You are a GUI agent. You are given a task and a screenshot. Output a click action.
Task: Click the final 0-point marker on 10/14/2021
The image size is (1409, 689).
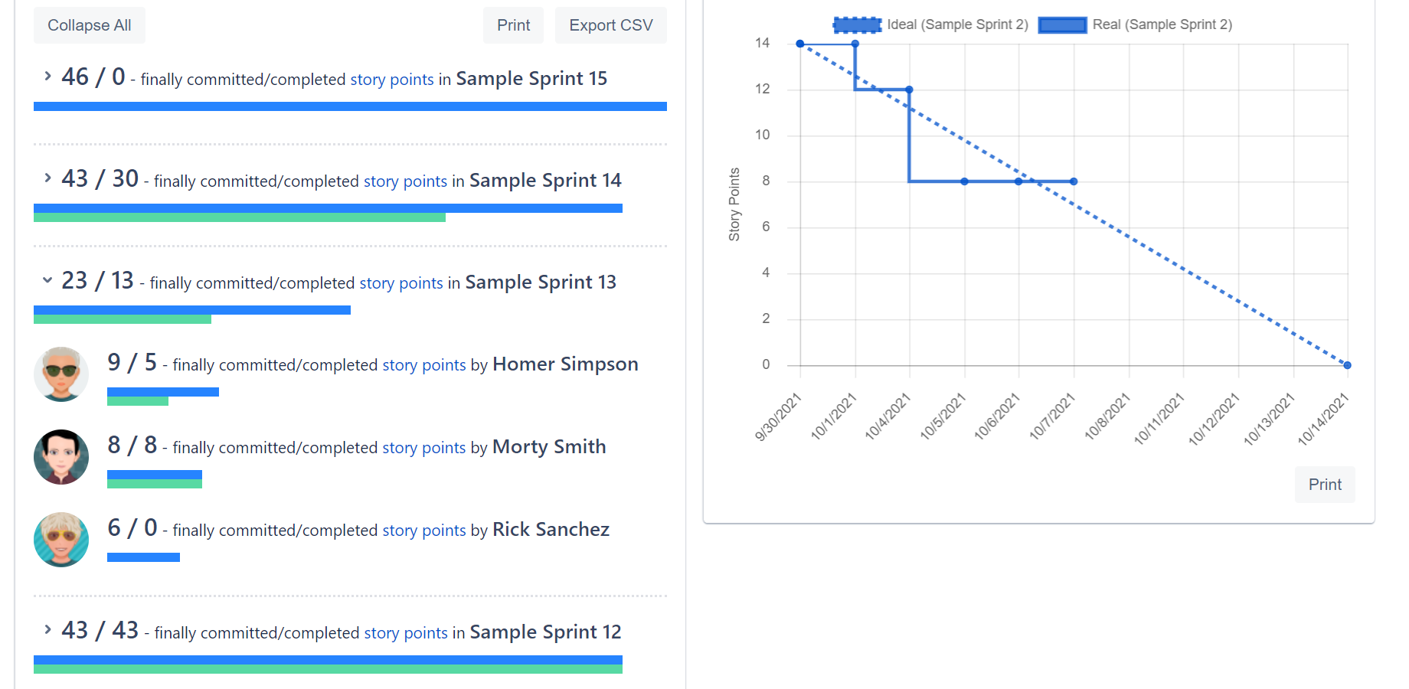[x=1347, y=364]
